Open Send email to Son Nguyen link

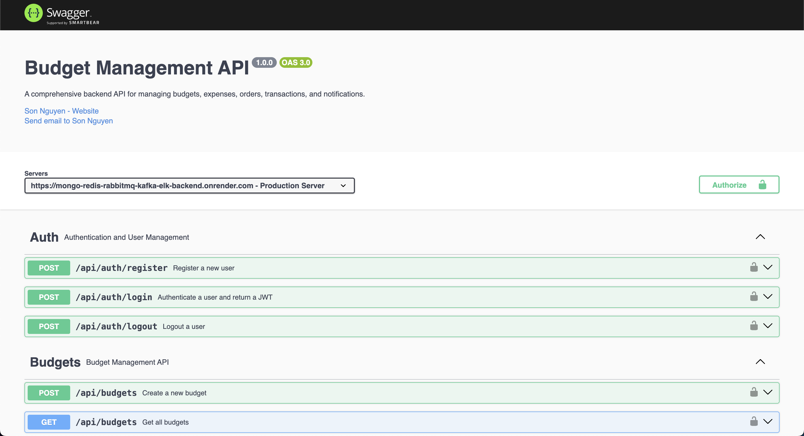[69, 121]
